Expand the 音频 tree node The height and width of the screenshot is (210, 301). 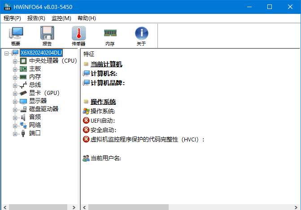(15, 118)
